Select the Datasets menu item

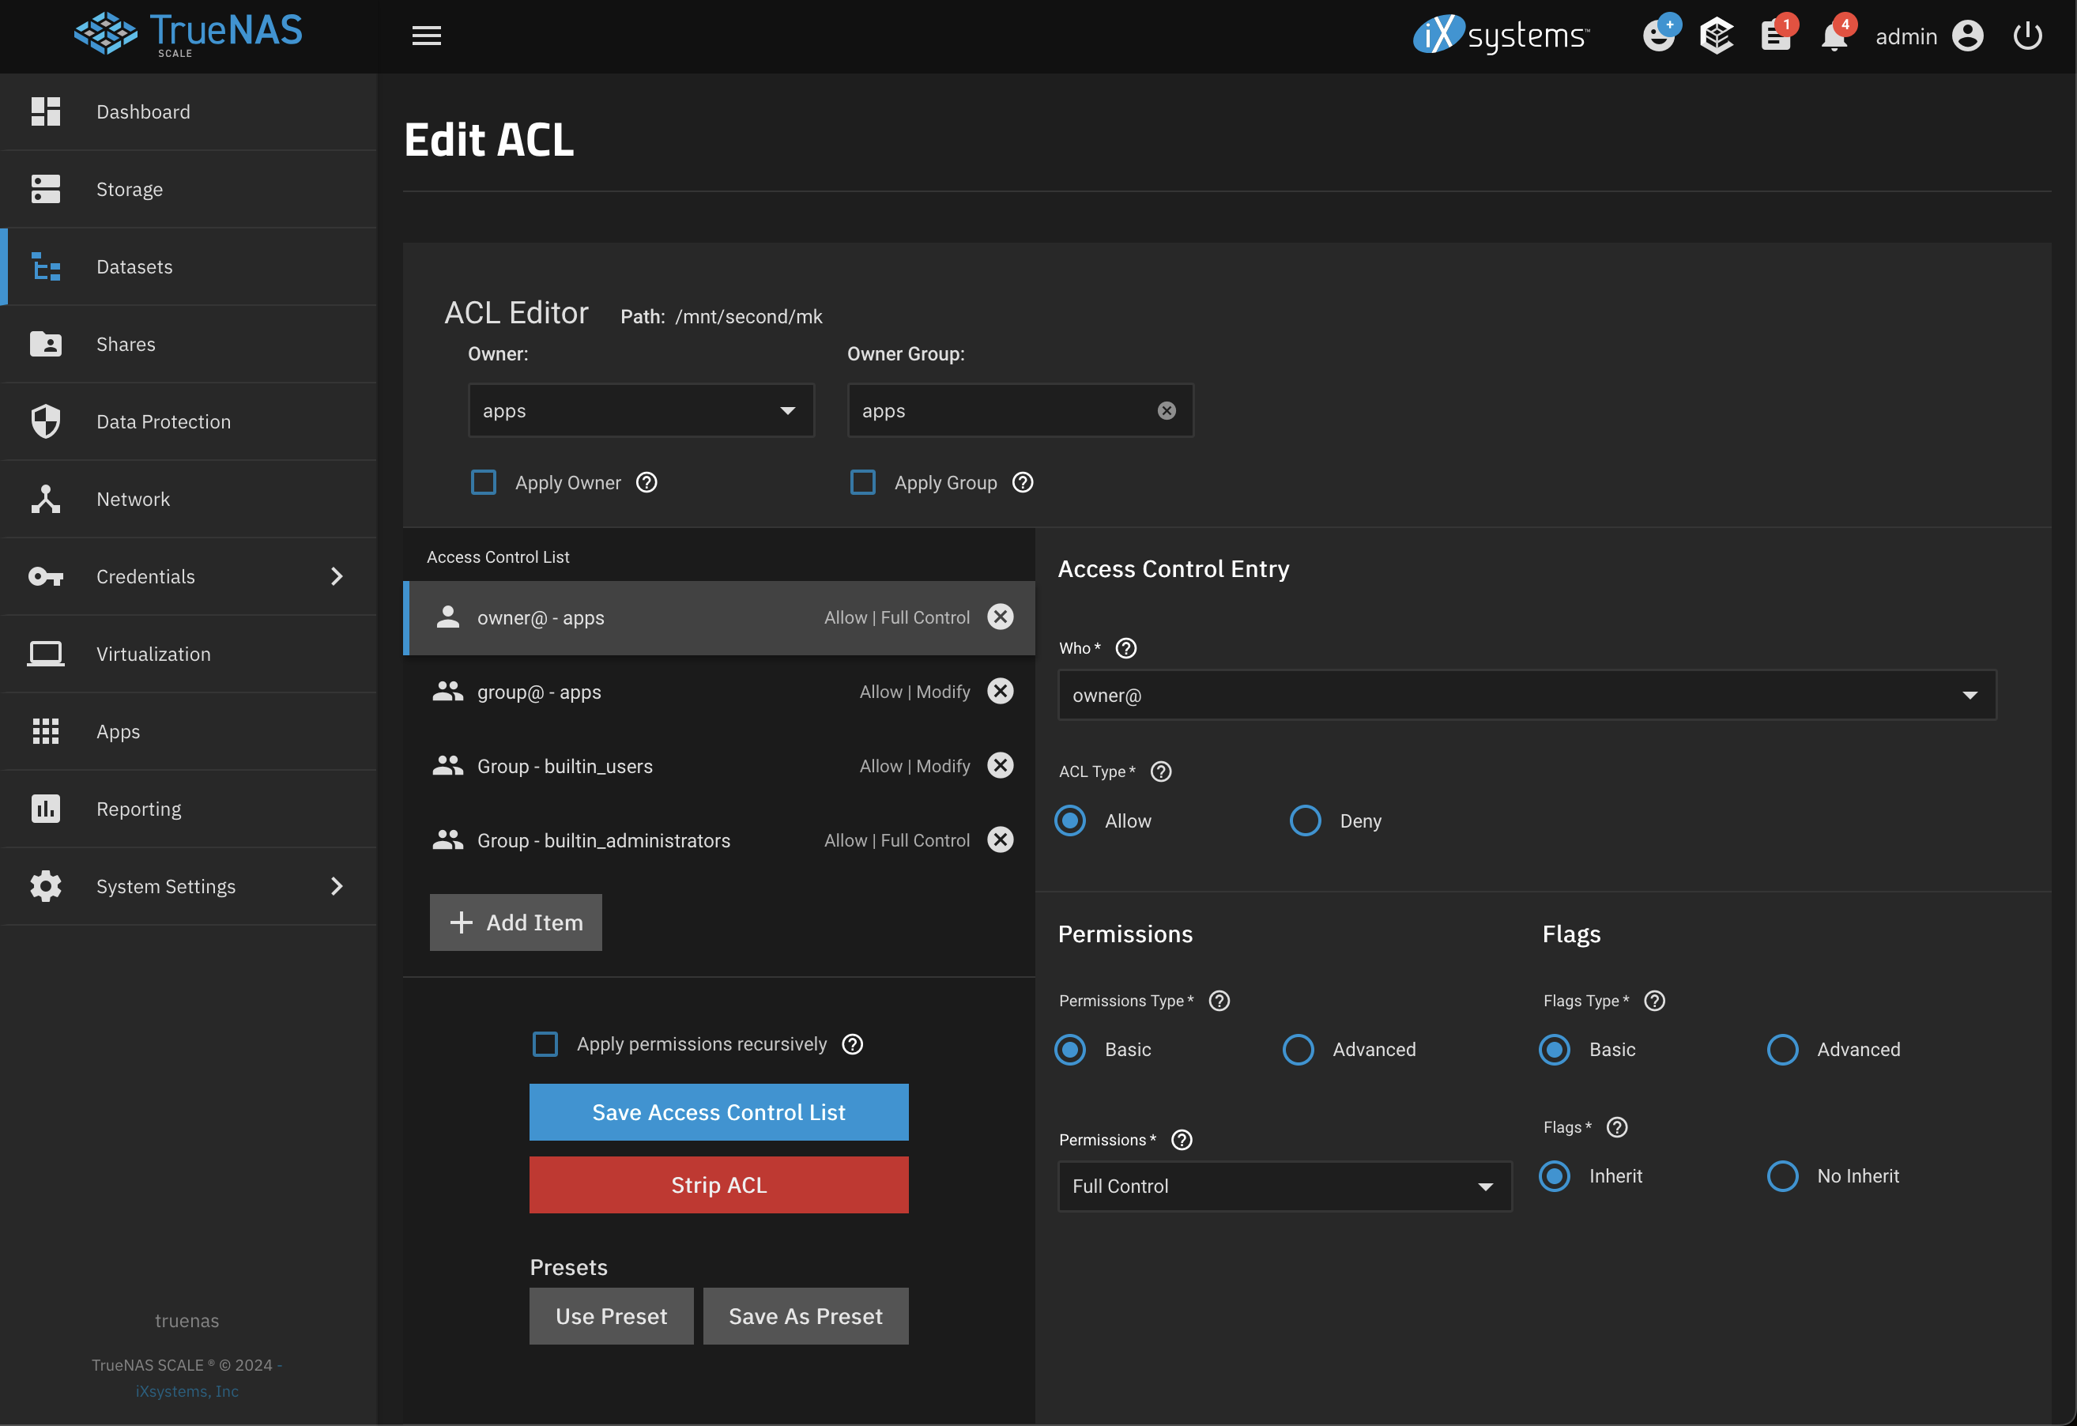pos(134,266)
